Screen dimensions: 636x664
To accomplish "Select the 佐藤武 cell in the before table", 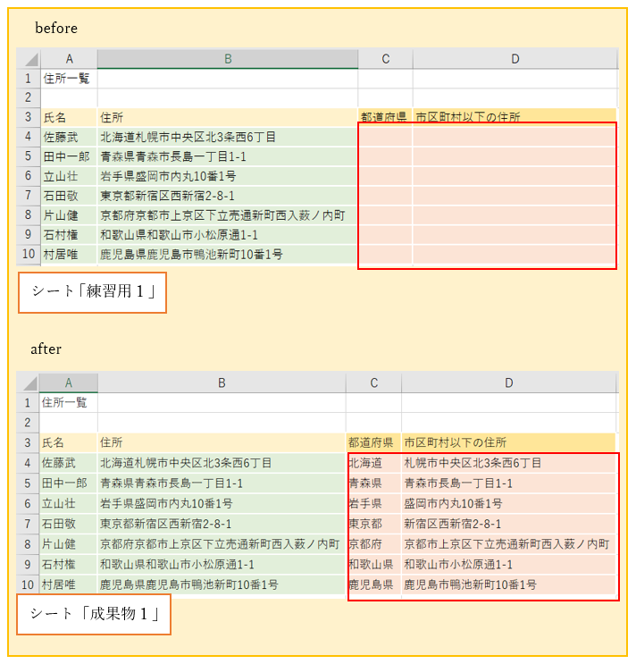I will click(x=68, y=137).
